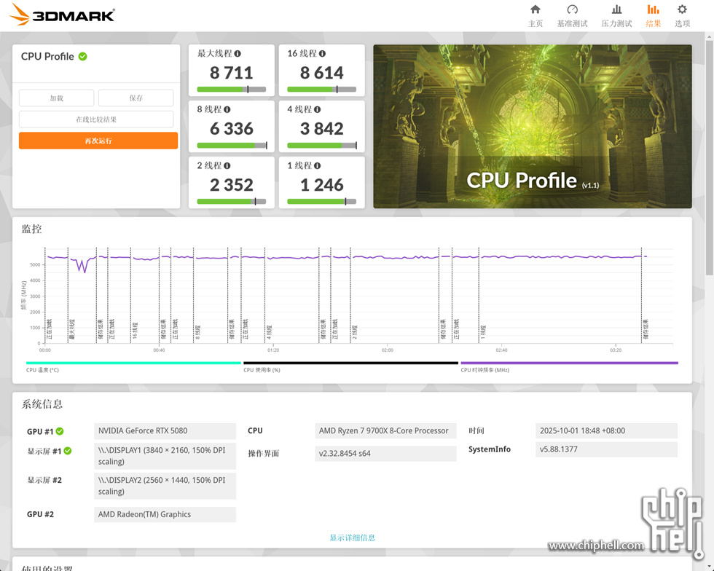Image resolution: width=714 pixels, height=571 pixels.
Task: Switch to the 结果 results tab
Action: tap(654, 15)
